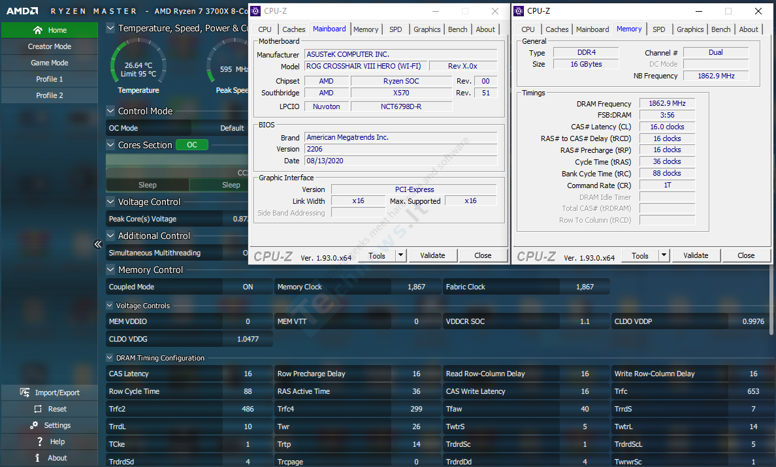The height and width of the screenshot is (467, 776).
Task: Click the Memory Clock value 1,867
Action: coord(416,287)
